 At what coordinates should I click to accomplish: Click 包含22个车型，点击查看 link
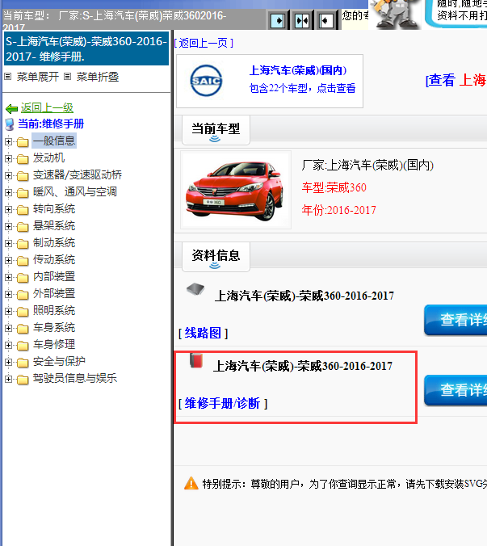click(303, 88)
